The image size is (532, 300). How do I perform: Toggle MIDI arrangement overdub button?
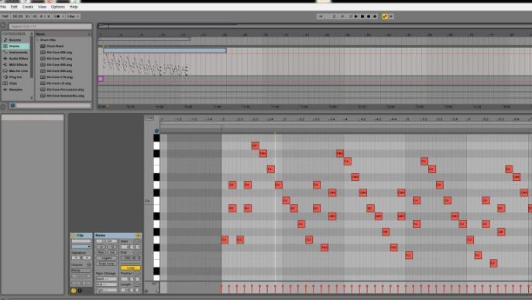pos(375,16)
